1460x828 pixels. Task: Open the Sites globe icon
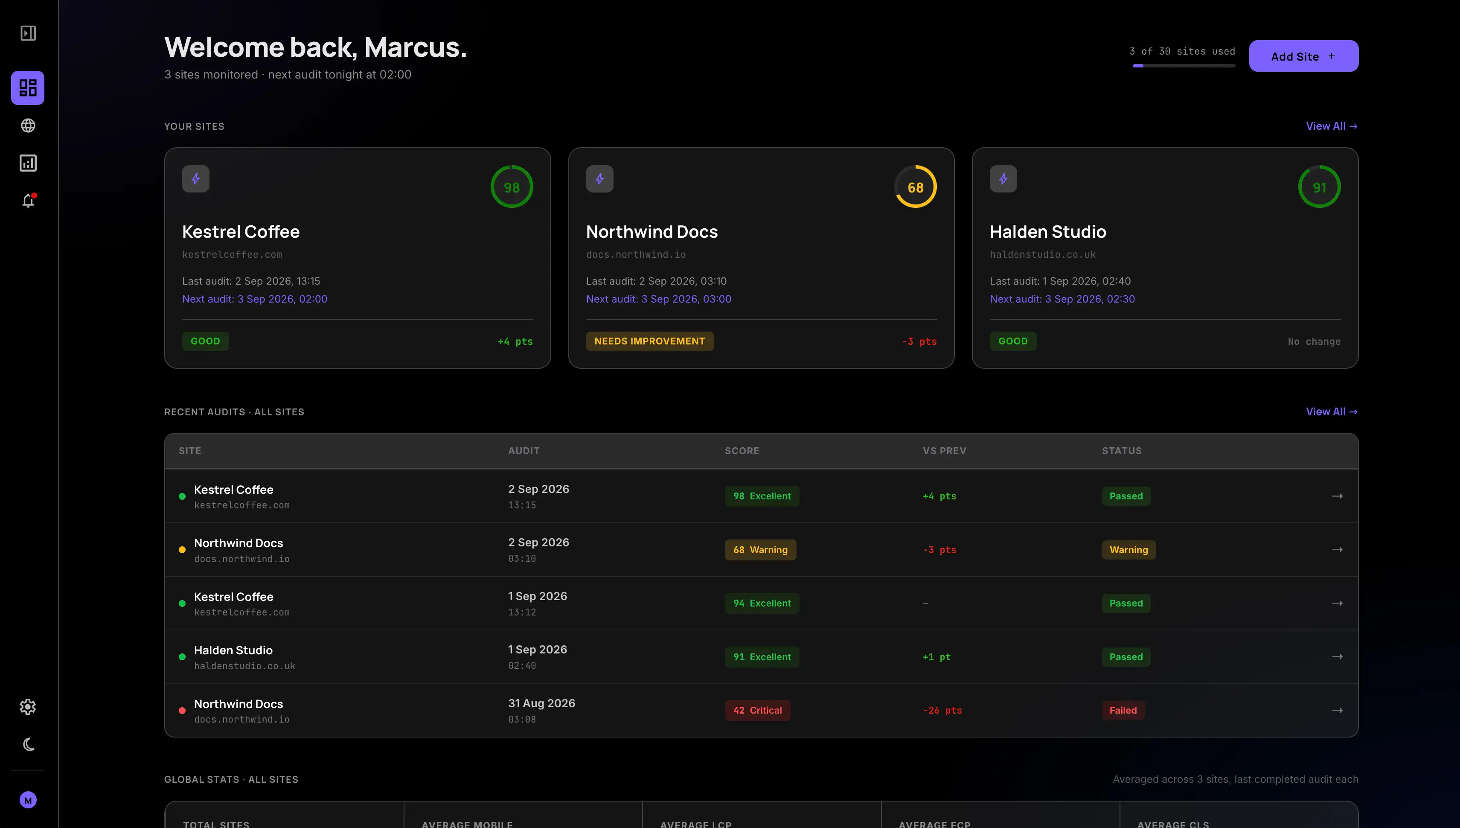28,125
